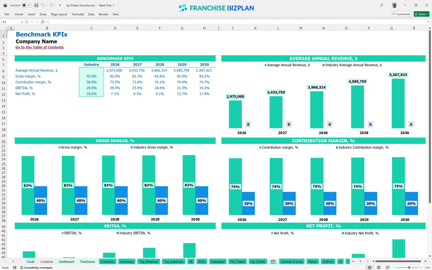Open the Draw ribbon tab
This screenshot has width=432, height=270.
tap(43, 14)
